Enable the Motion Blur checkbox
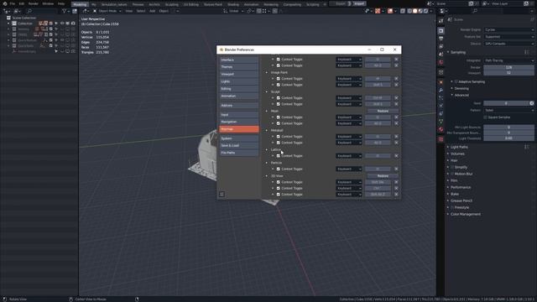This screenshot has width=537, height=302. [x=452, y=174]
